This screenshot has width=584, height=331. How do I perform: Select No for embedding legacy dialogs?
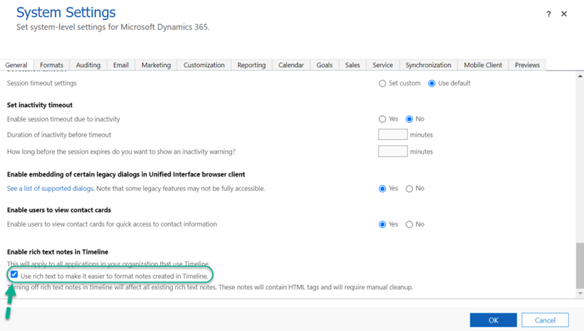point(409,189)
